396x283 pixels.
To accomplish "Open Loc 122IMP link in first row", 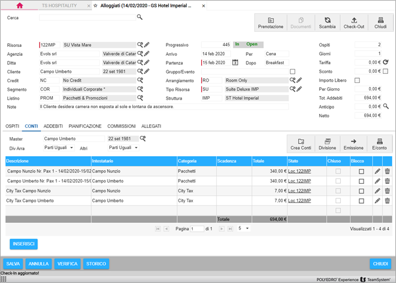I will pos(299,171).
